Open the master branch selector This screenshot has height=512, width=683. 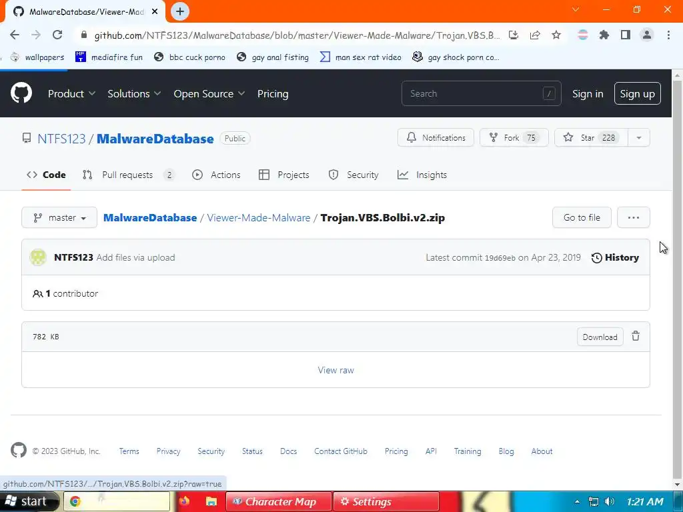[x=59, y=217]
